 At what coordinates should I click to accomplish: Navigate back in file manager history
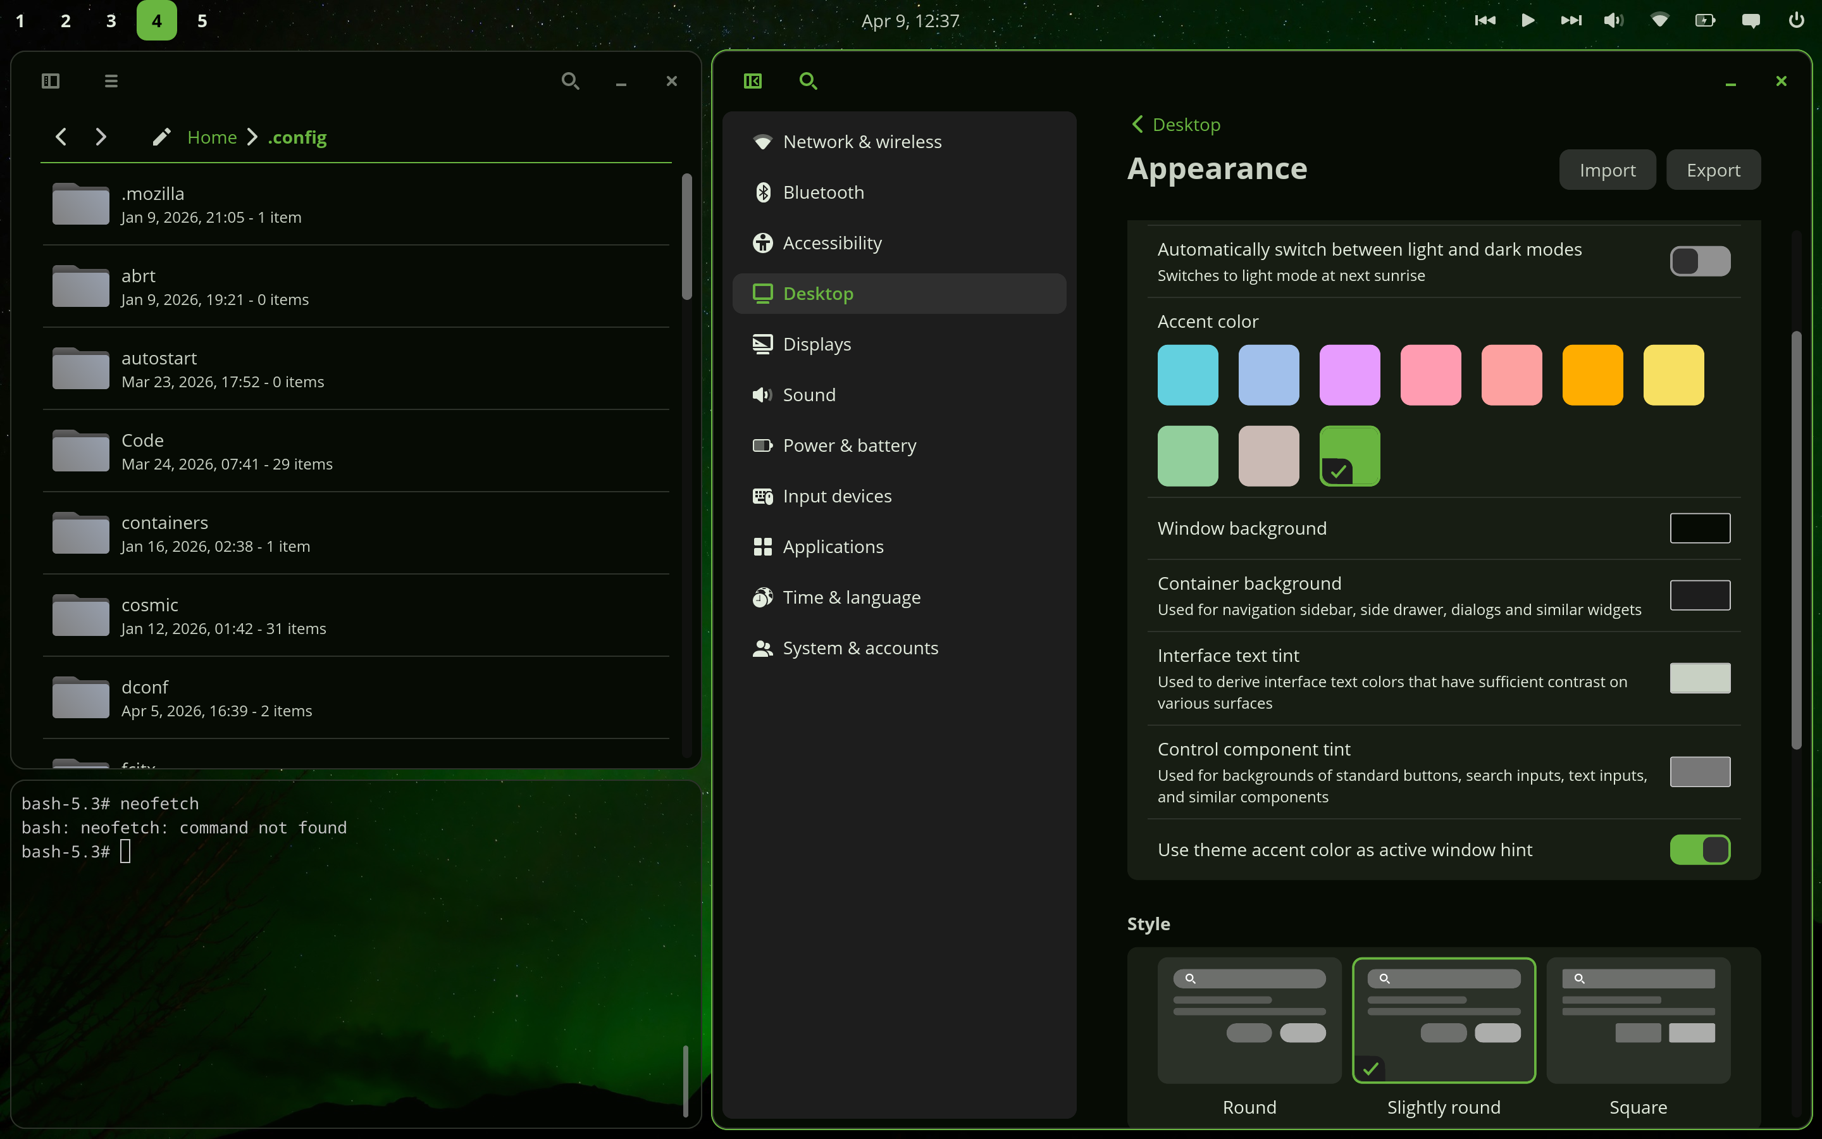(61, 137)
